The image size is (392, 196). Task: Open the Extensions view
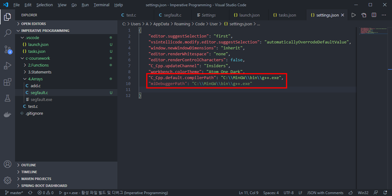pyautogui.click(x=8, y=82)
